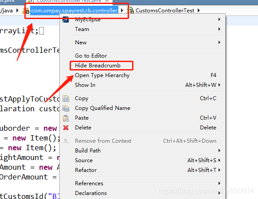Expand the folded import block marker
The image size is (258, 199).
point(42,31)
